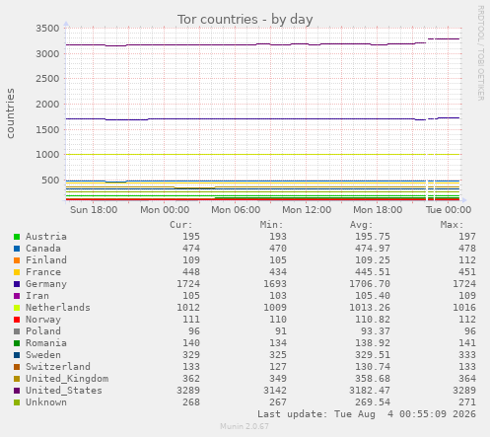
Task: Click the Avg: column header
Action: 362,225
